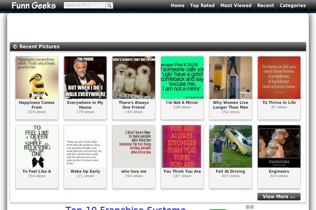Viewport: 316px width, 210px height.
Task: Click the 'Wake Up Early' title link
Action: click(x=85, y=172)
